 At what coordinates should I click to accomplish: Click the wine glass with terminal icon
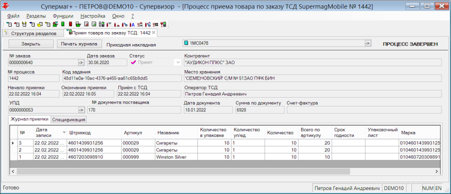[163, 24]
